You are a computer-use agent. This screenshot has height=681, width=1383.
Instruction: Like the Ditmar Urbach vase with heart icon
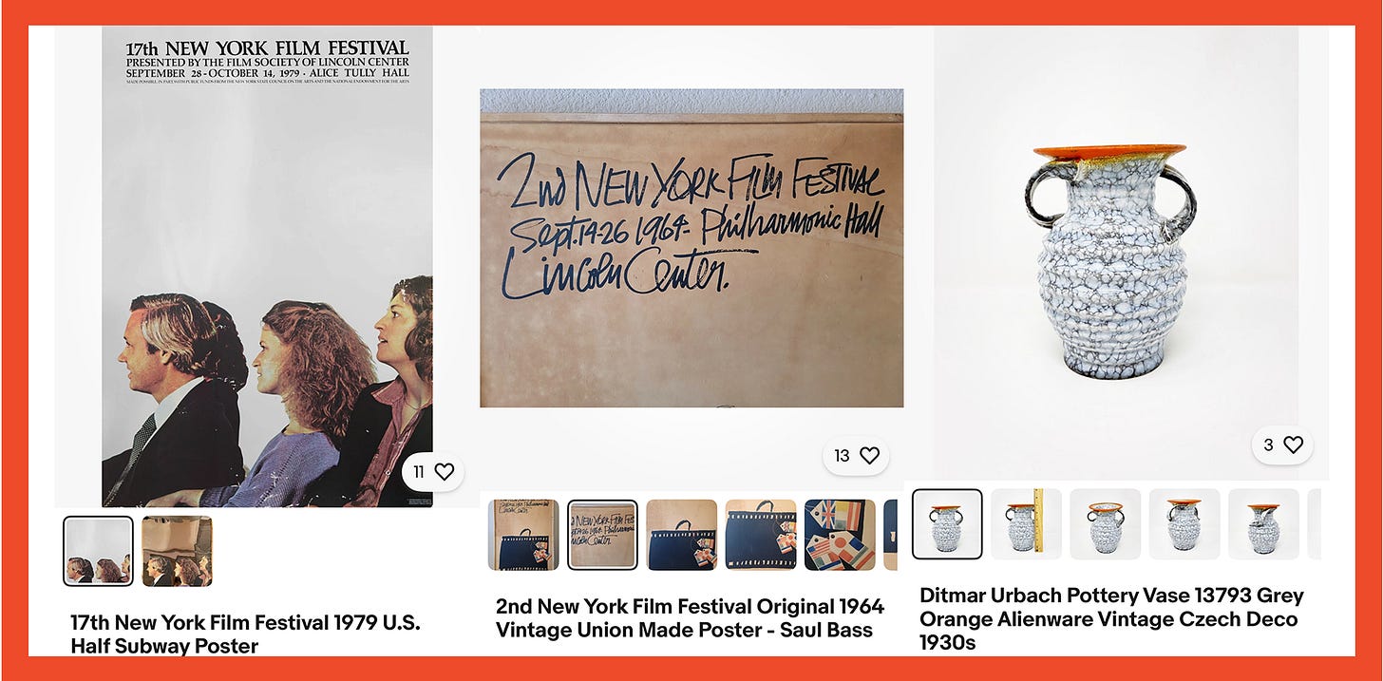point(1283,445)
